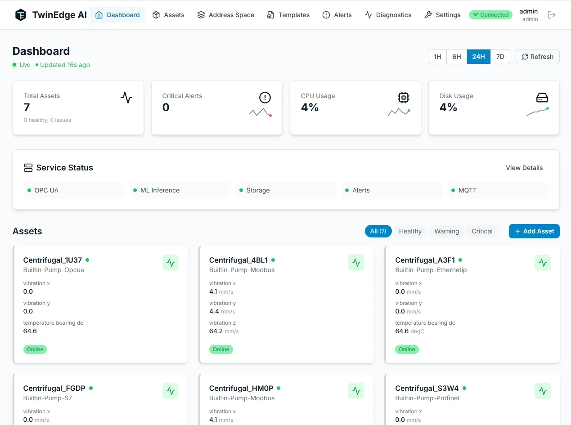571x425 pixels.
Task: Filter assets by Critical
Action: pyautogui.click(x=482, y=231)
